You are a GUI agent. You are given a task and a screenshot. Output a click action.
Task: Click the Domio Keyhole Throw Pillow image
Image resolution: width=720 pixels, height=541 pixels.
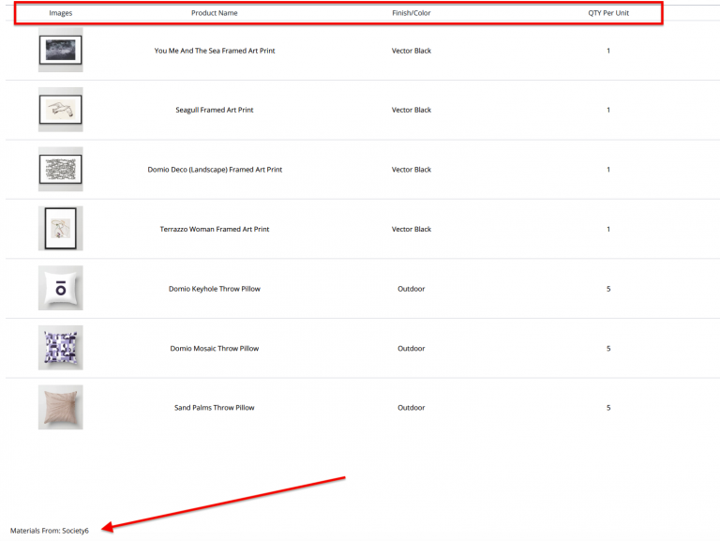click(x=60, y=289)
